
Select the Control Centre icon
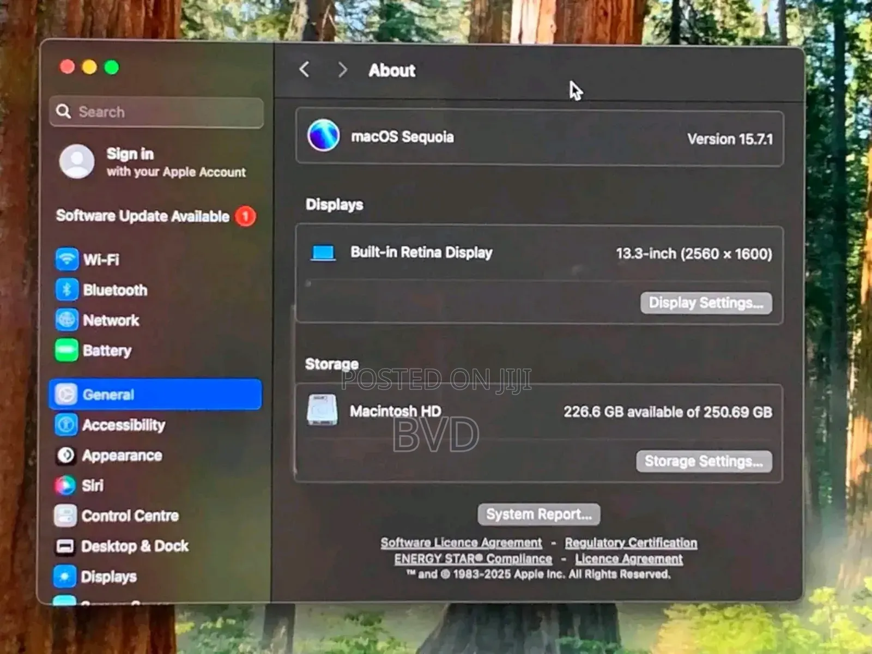[x=65, y=516]
